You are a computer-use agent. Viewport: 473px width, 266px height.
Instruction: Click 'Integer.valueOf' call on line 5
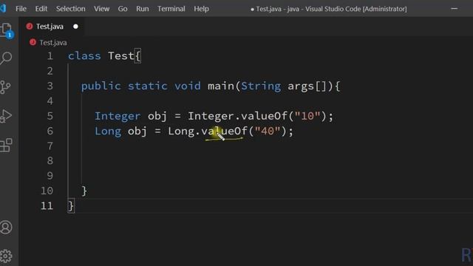pyautogui.click(x=237, y=116)
